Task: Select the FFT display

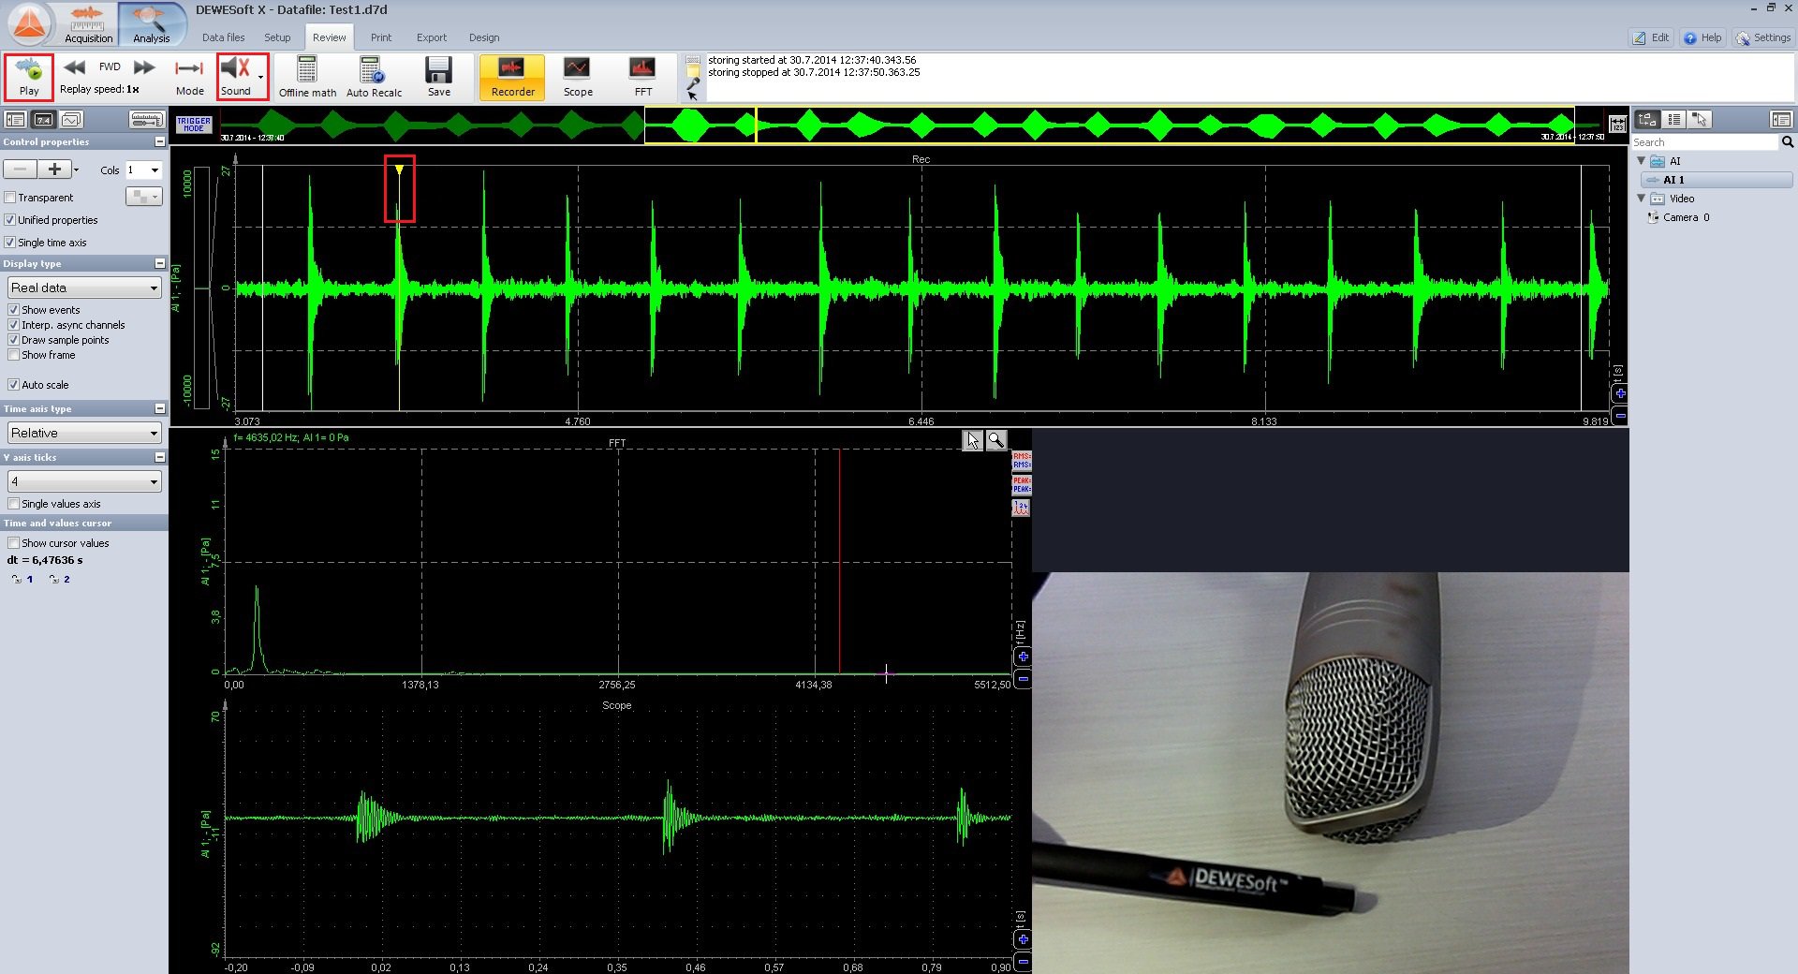Action: [x=642, y=77]
